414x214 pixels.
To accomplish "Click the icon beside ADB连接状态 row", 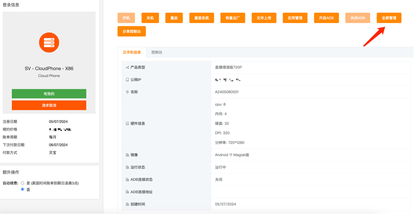I will pos(128,180).
